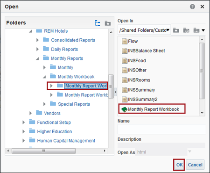
Task: Click the report icon beside INSRooms
Action: (125, 80)
